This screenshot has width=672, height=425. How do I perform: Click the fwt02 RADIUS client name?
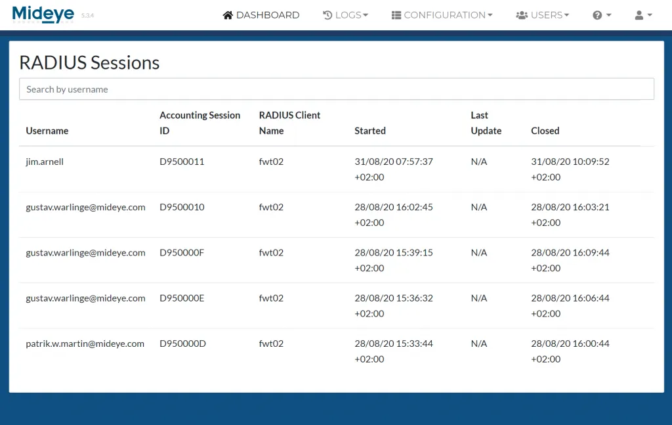(x=271, y=161)
